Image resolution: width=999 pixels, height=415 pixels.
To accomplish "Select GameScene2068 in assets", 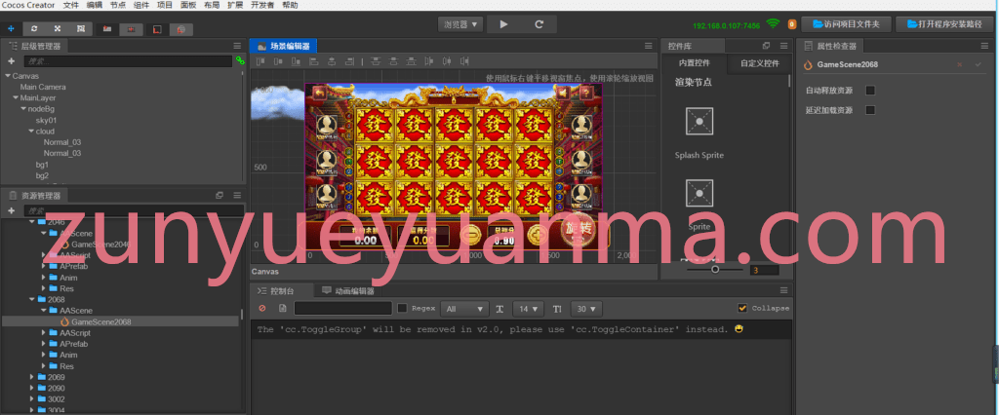I will (101, 322).
